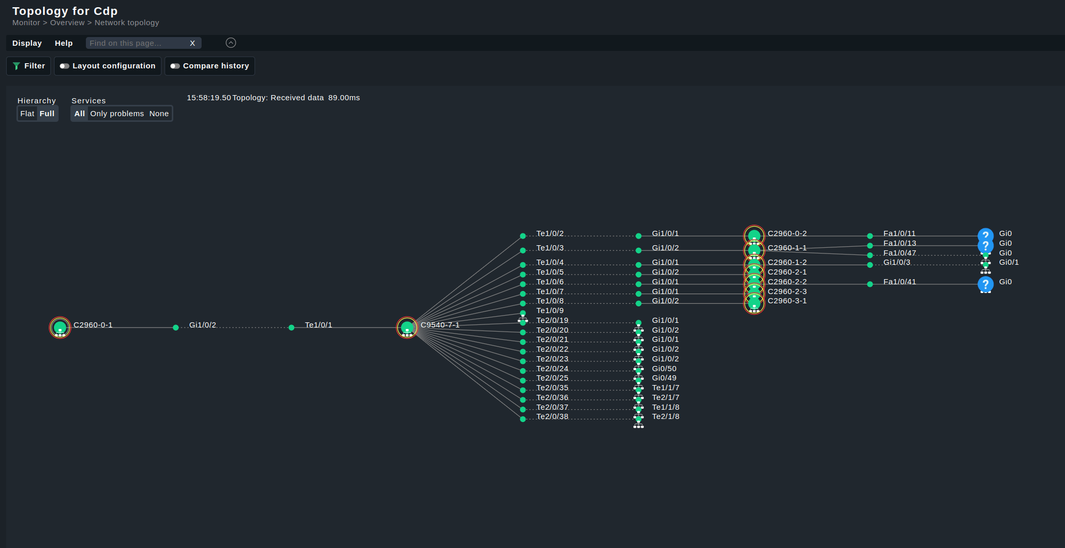Click the Te1/0/2 port node dot
Screen dimensions: 1065x548
(523, 236)
